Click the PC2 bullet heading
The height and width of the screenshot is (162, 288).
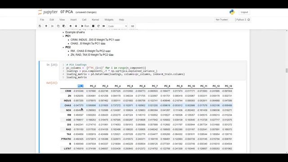68,47
